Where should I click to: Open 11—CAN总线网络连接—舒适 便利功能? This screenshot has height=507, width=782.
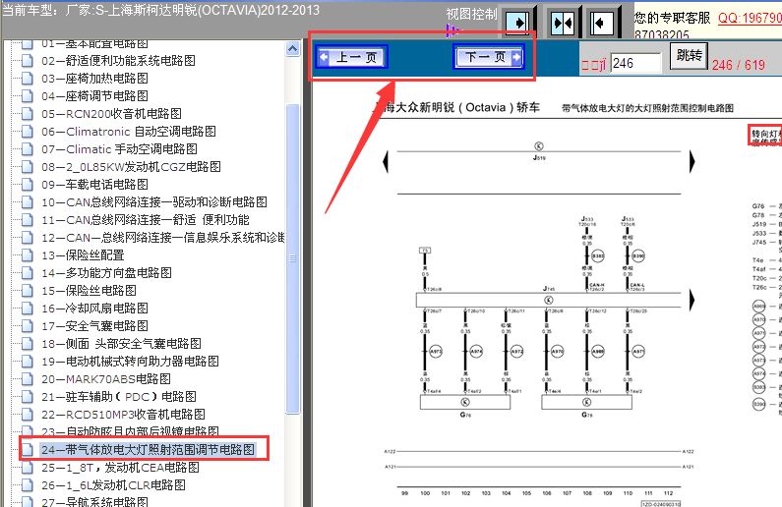(x=146, y=220)
